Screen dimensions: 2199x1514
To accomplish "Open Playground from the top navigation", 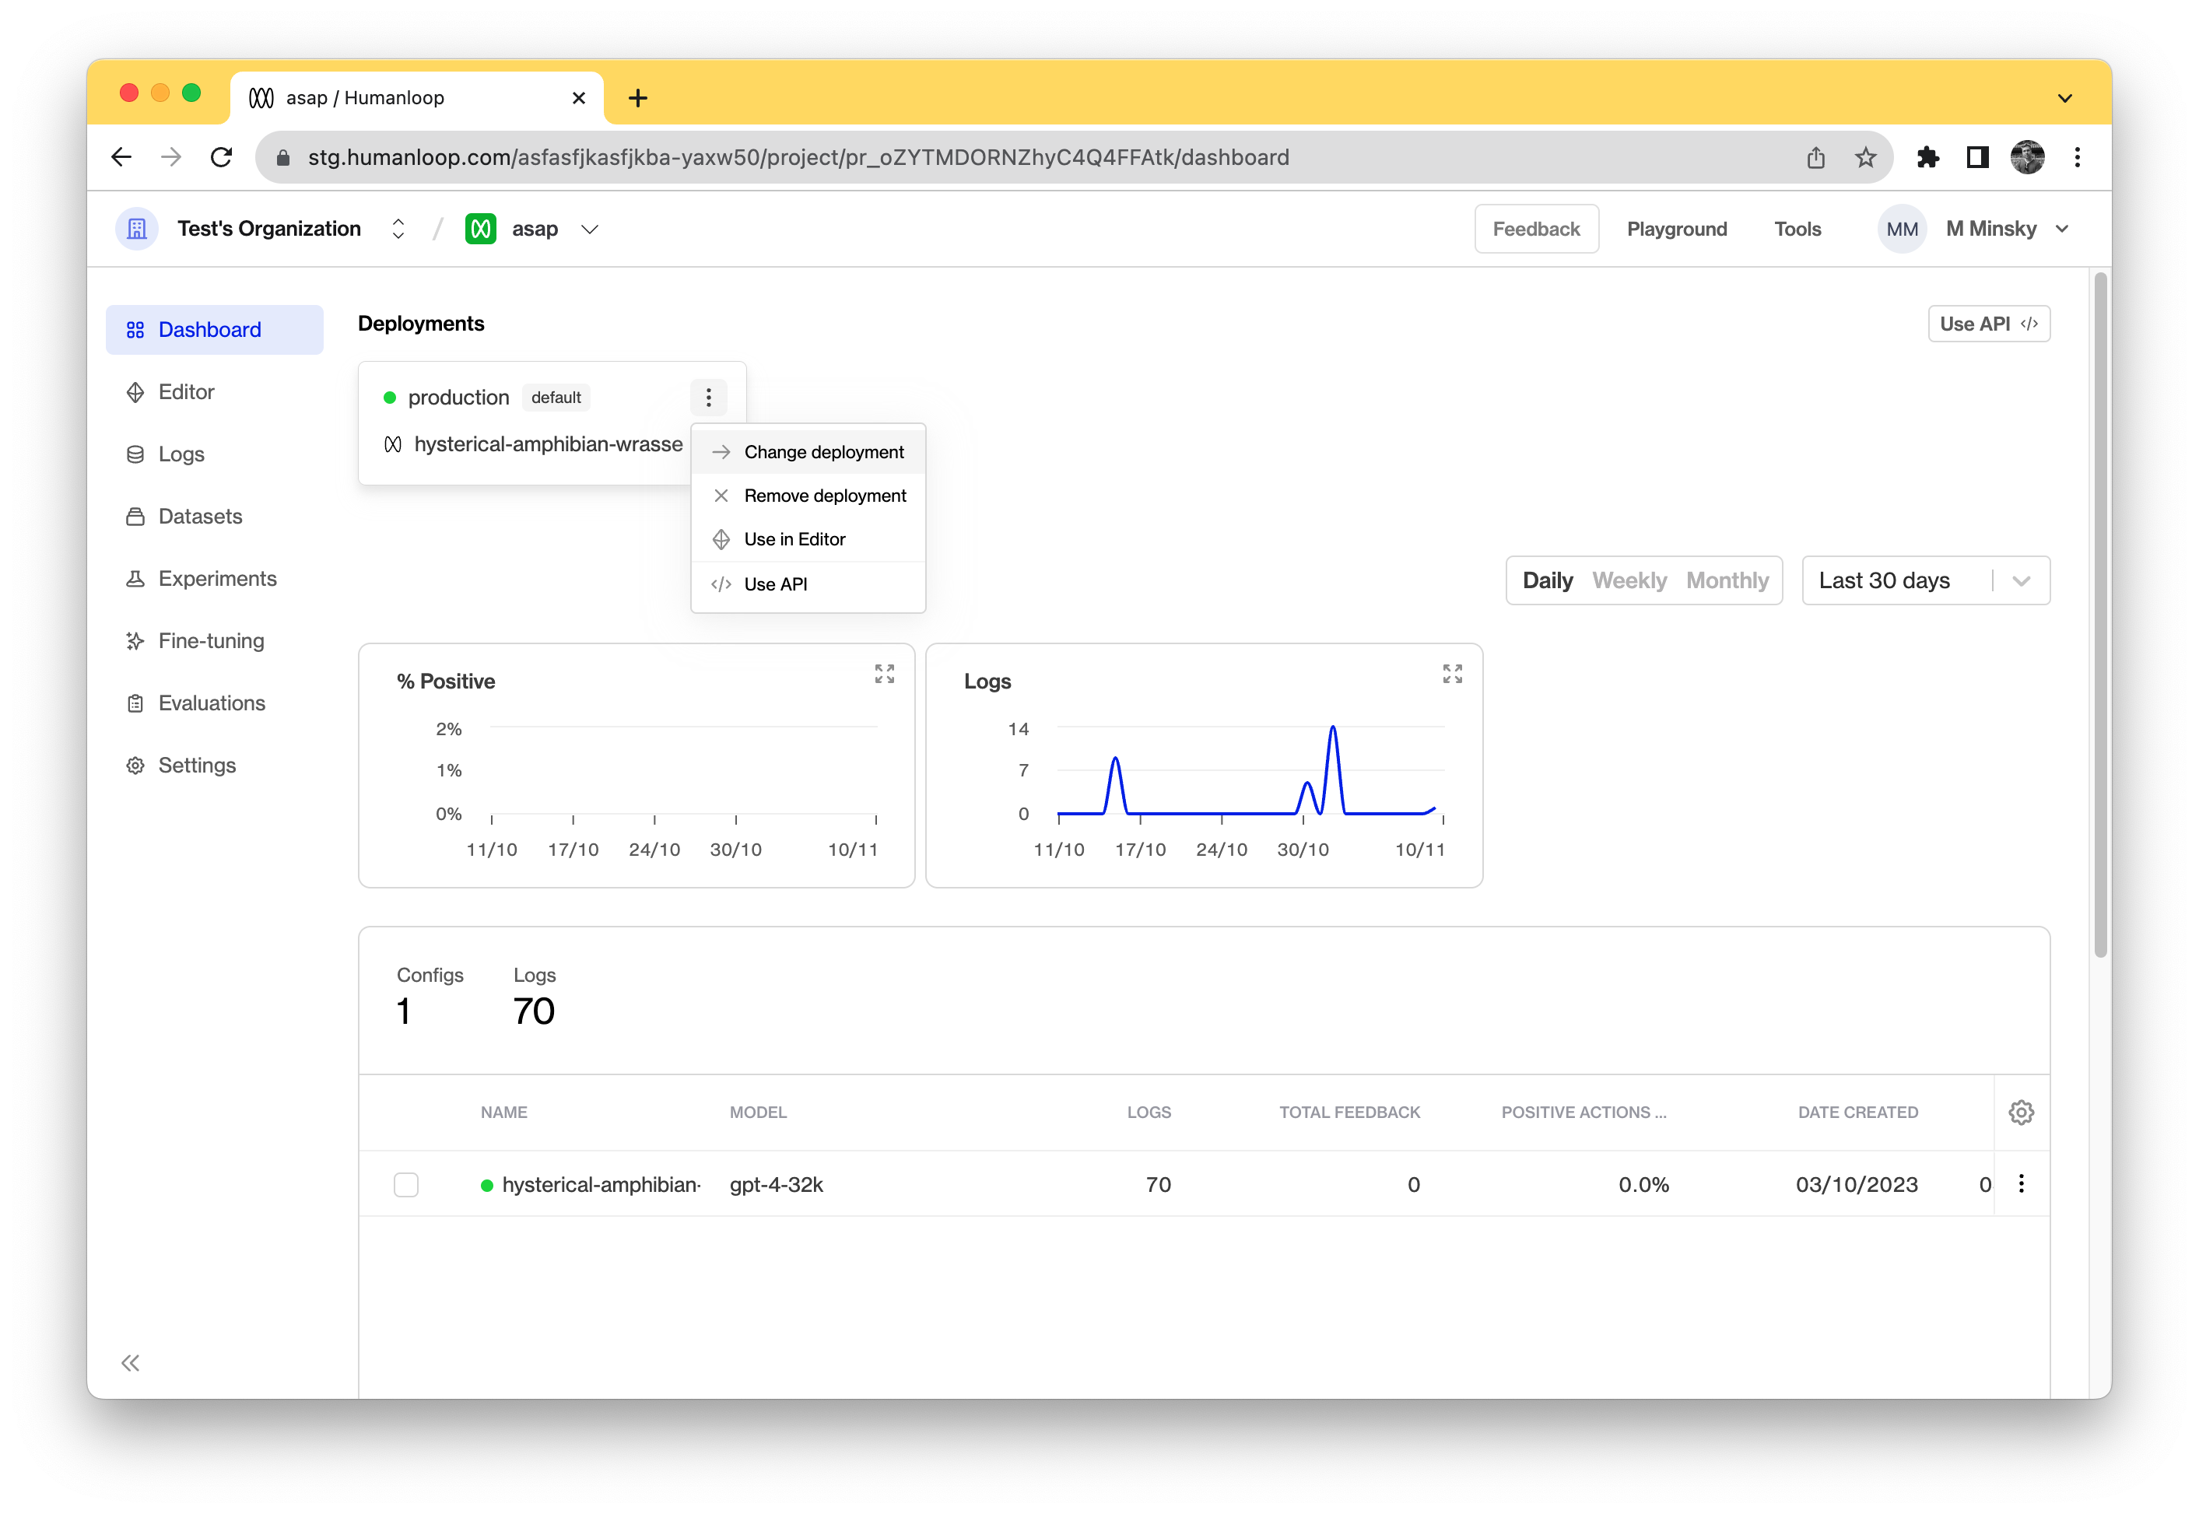I will (x=1676, y=229).
